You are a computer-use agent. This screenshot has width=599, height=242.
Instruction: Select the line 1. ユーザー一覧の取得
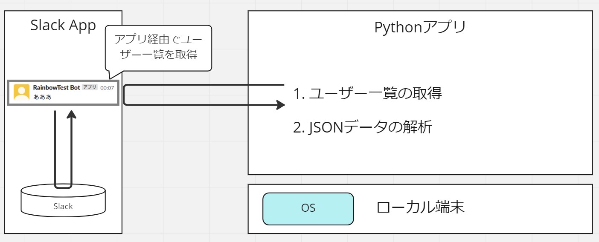368,93
